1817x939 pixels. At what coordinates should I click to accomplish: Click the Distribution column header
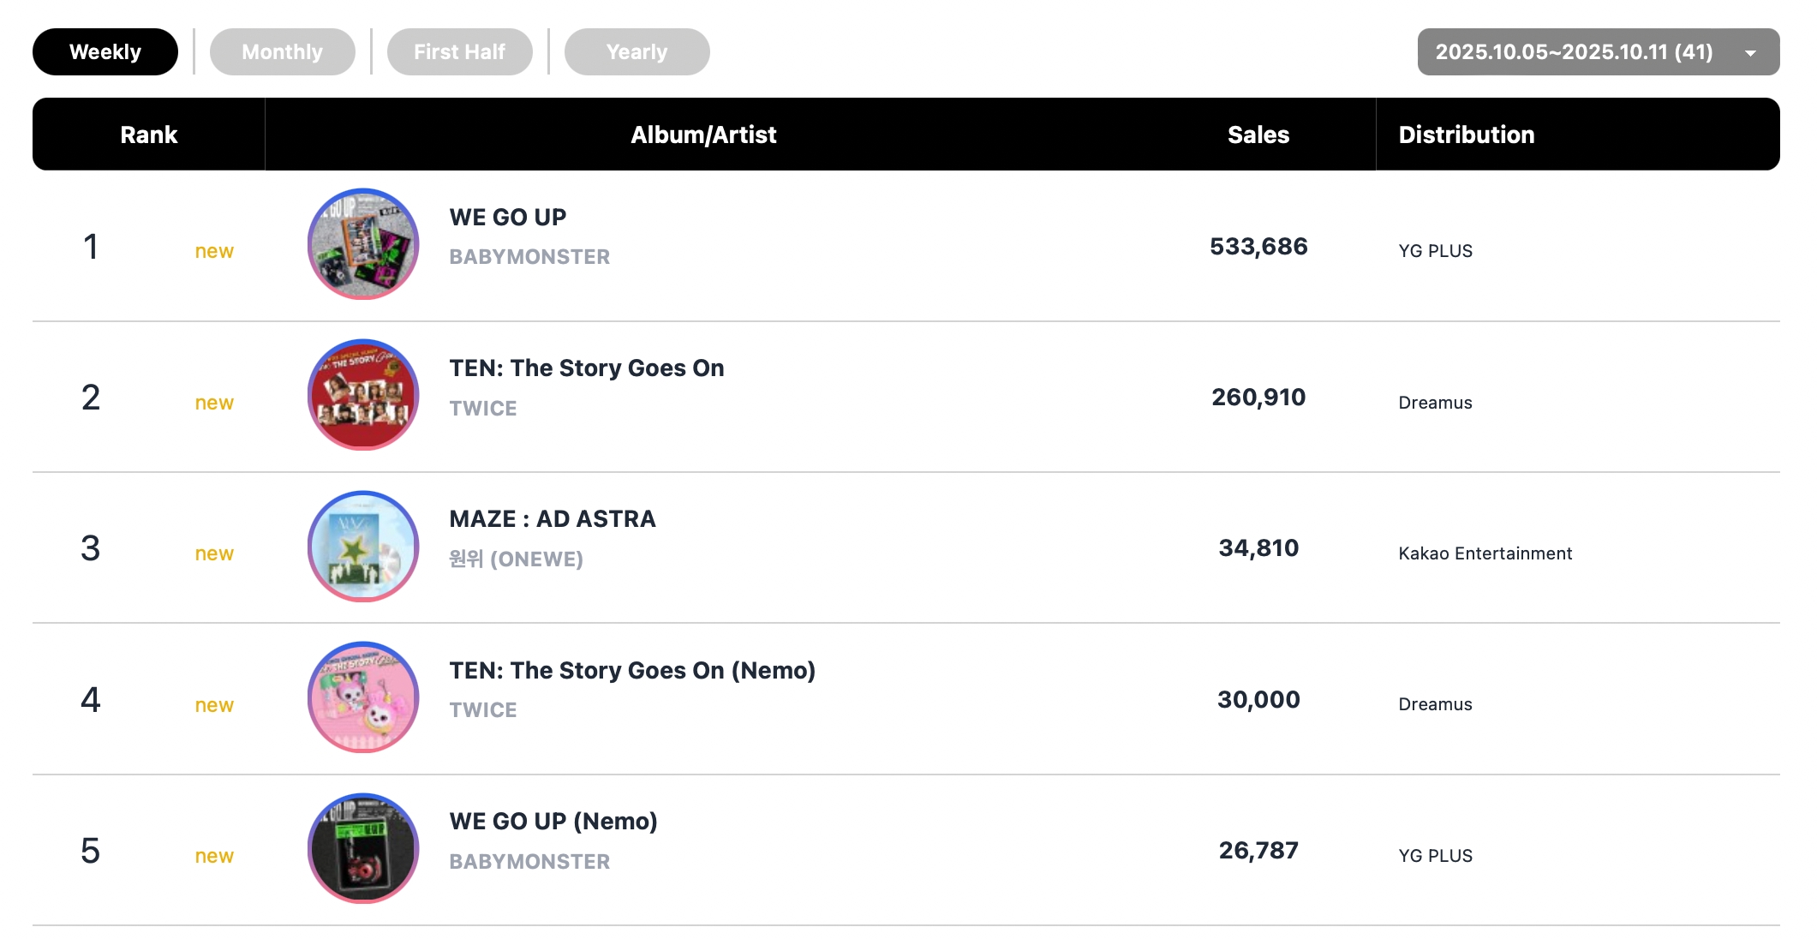point(1466,135)
